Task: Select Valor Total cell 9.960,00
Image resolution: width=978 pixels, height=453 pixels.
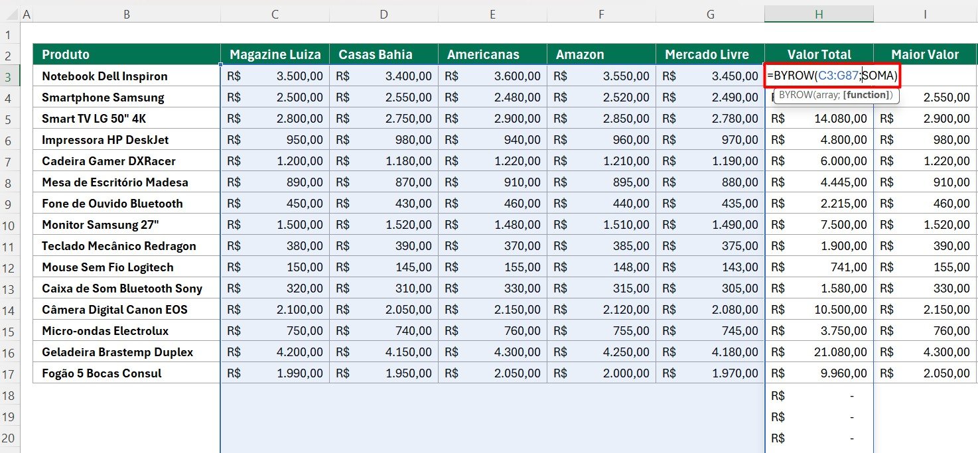Action: point(819,373)
